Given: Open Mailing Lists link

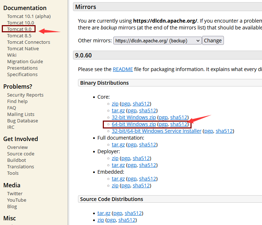Looking at the screenshot, I should 21,114.
